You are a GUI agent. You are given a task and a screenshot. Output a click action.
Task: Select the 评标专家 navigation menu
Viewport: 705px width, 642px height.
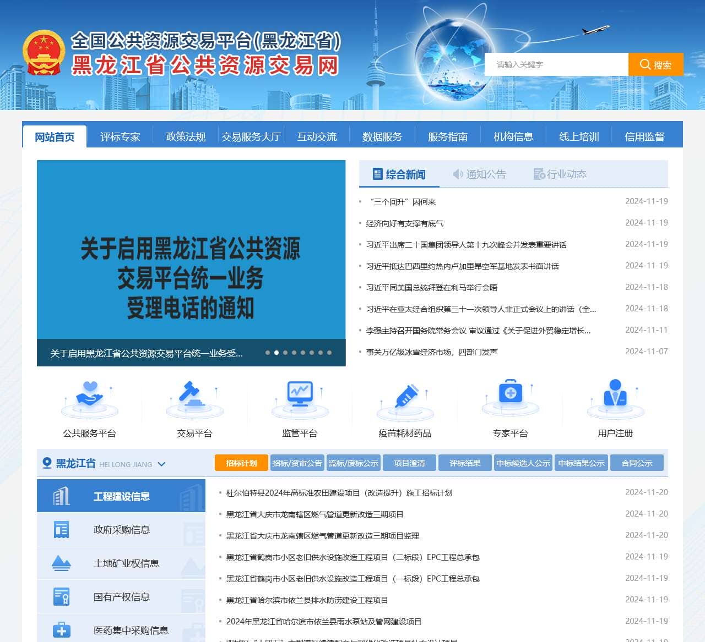coord(120,136)
